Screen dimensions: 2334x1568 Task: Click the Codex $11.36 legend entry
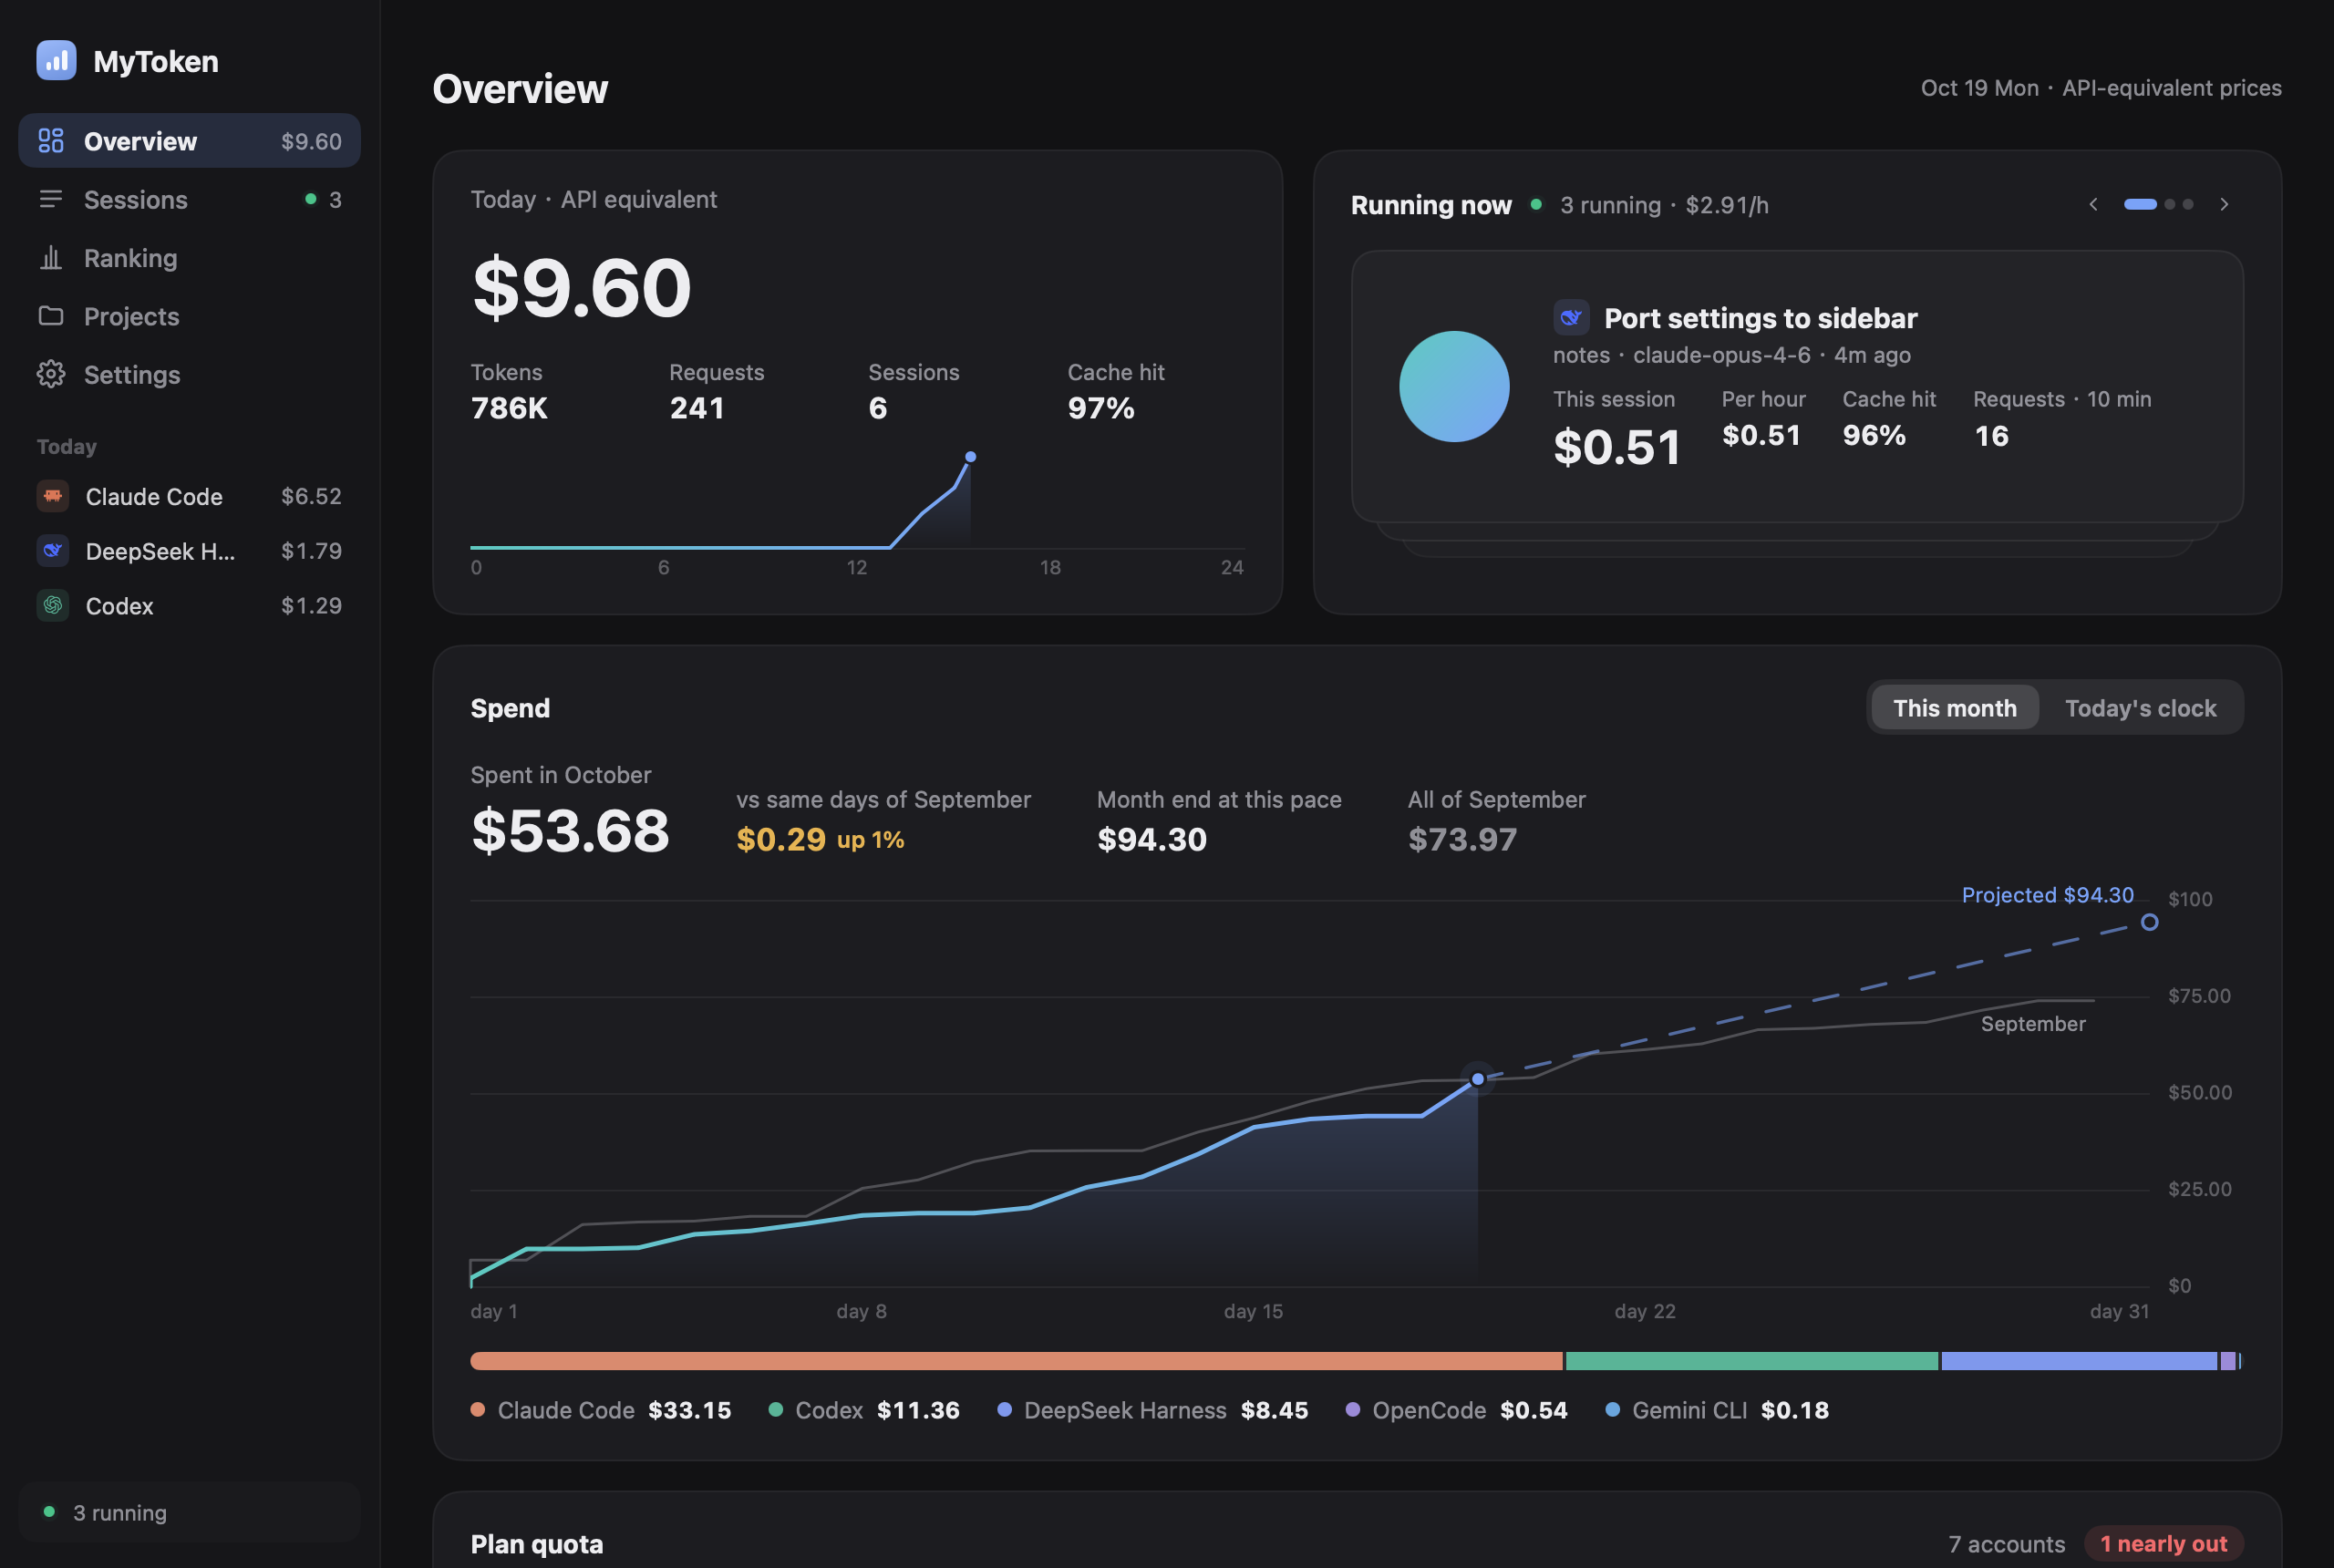(x=864, y=1410)
